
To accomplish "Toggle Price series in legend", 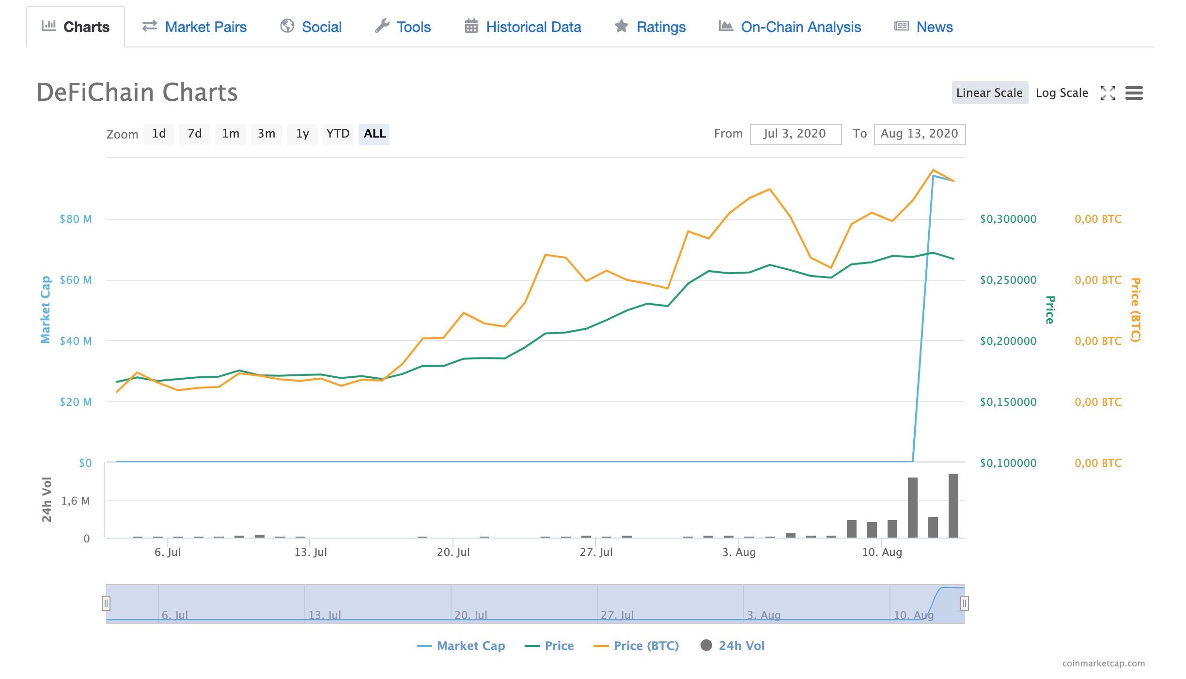I will [x=549, y=646].
